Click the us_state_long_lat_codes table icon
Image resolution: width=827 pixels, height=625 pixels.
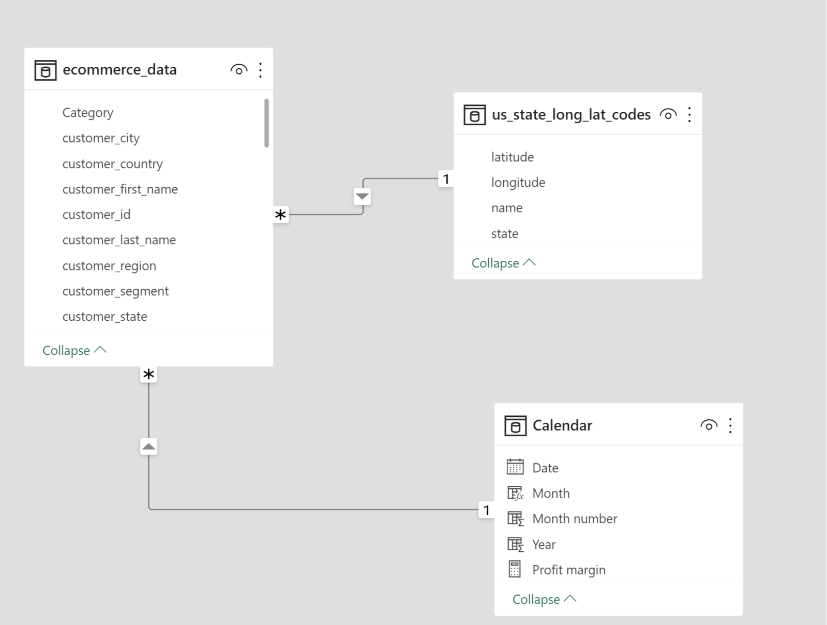(474, 115)
